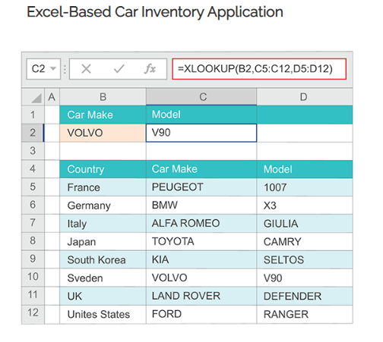
Task: Select the cell 'GIULIA'
Action: 305,223
